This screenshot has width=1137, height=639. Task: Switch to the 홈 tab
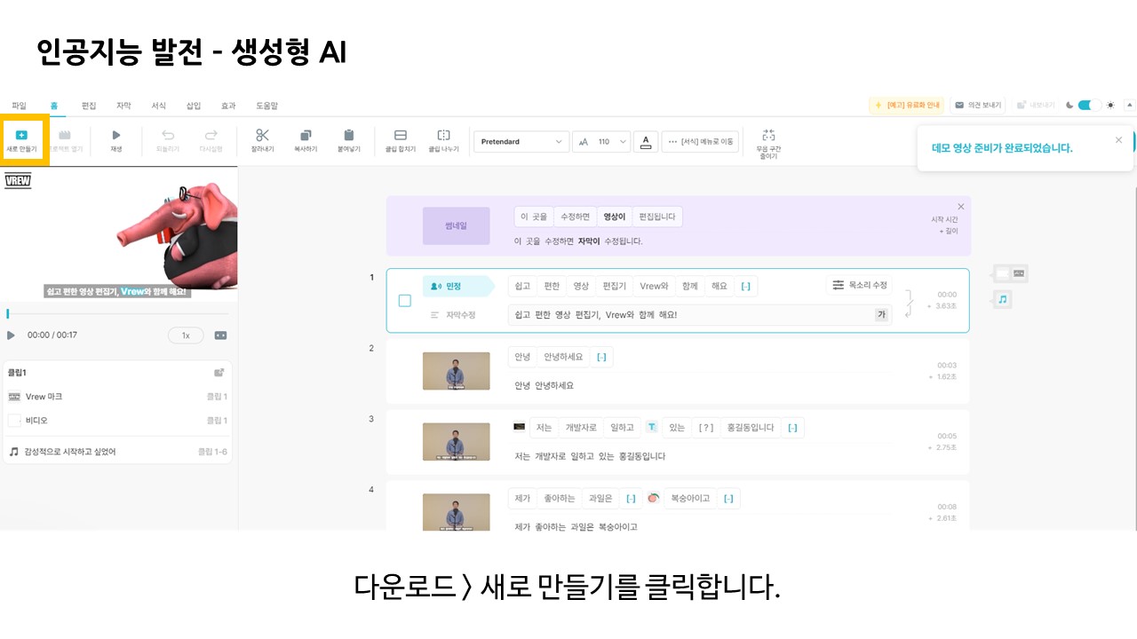point(54,106)
